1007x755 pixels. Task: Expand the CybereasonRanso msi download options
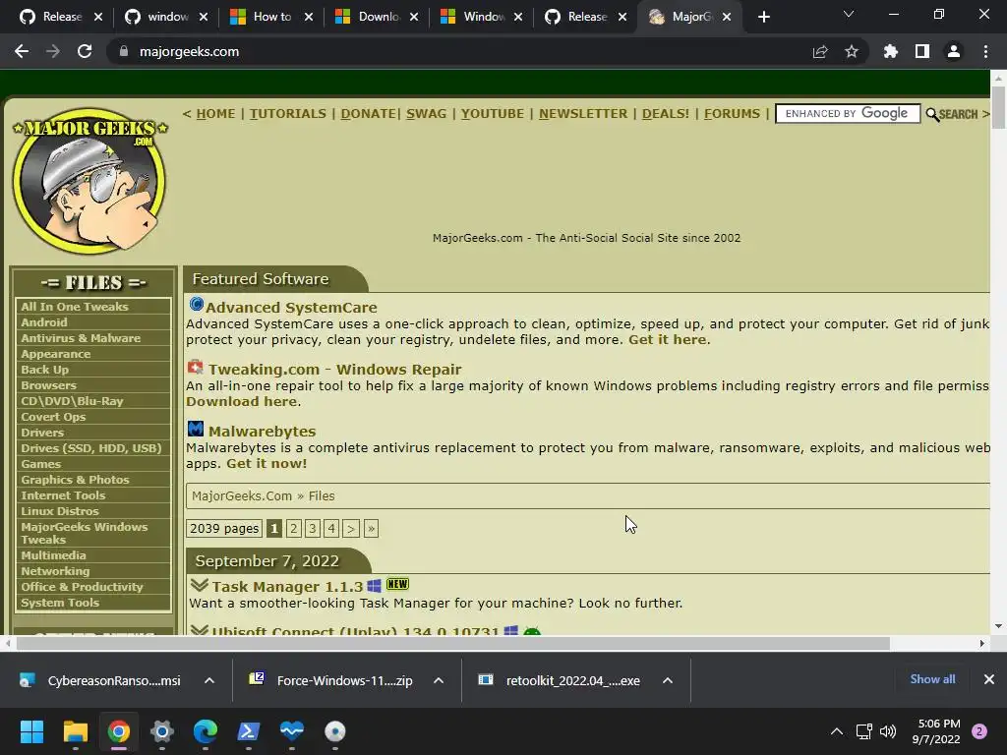click(209, 680)
